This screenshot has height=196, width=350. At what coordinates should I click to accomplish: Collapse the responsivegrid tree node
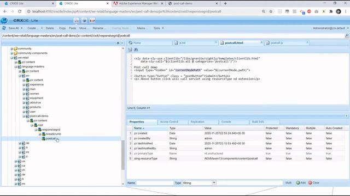tap(36, 130)
